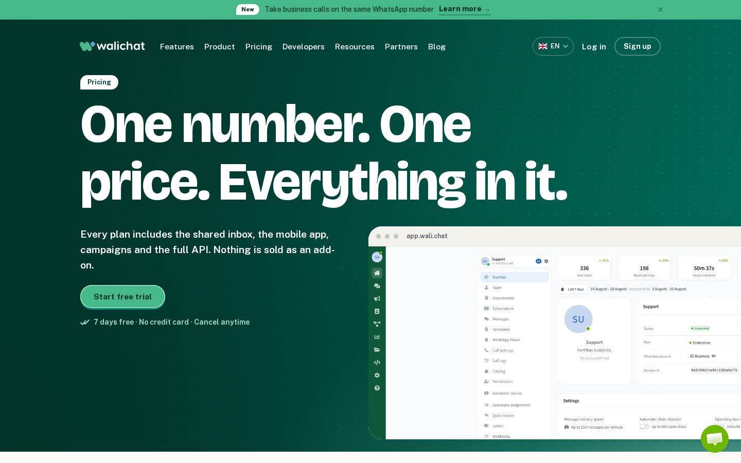The image size is (741, 463).
Task: Select Team in the app settings list
Action: (515, 288)
